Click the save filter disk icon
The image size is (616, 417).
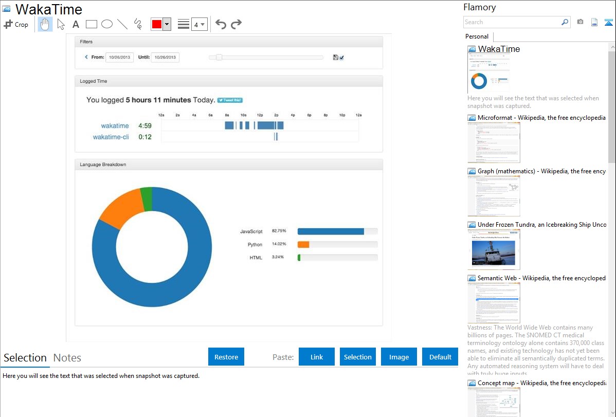point(335,58)
